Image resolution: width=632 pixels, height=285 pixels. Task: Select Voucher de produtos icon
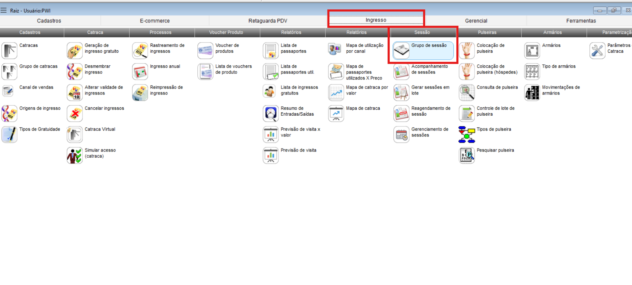(205, 51)
